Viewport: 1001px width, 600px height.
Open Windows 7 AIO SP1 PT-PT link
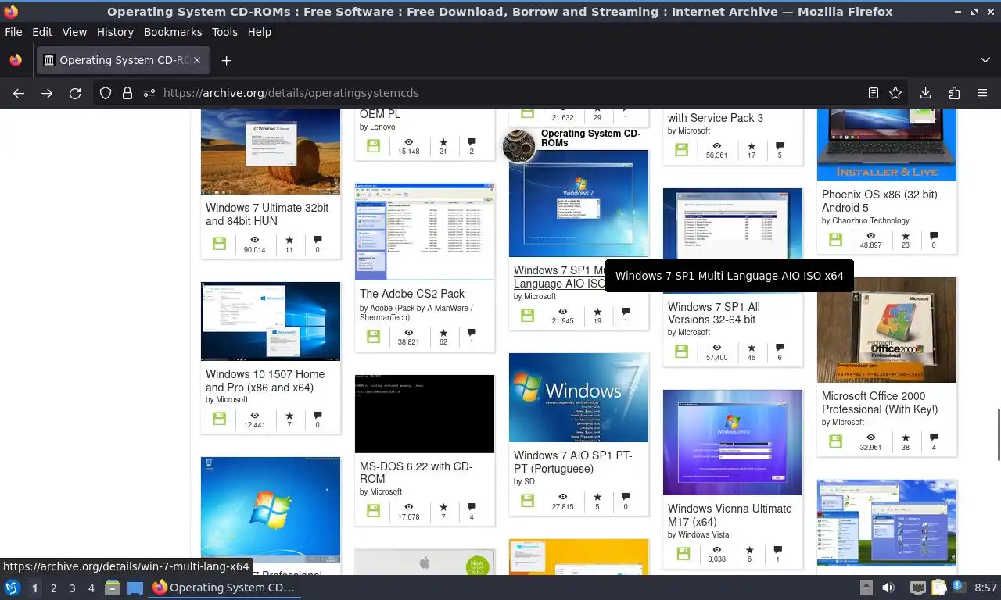click(x=573, y=462)
